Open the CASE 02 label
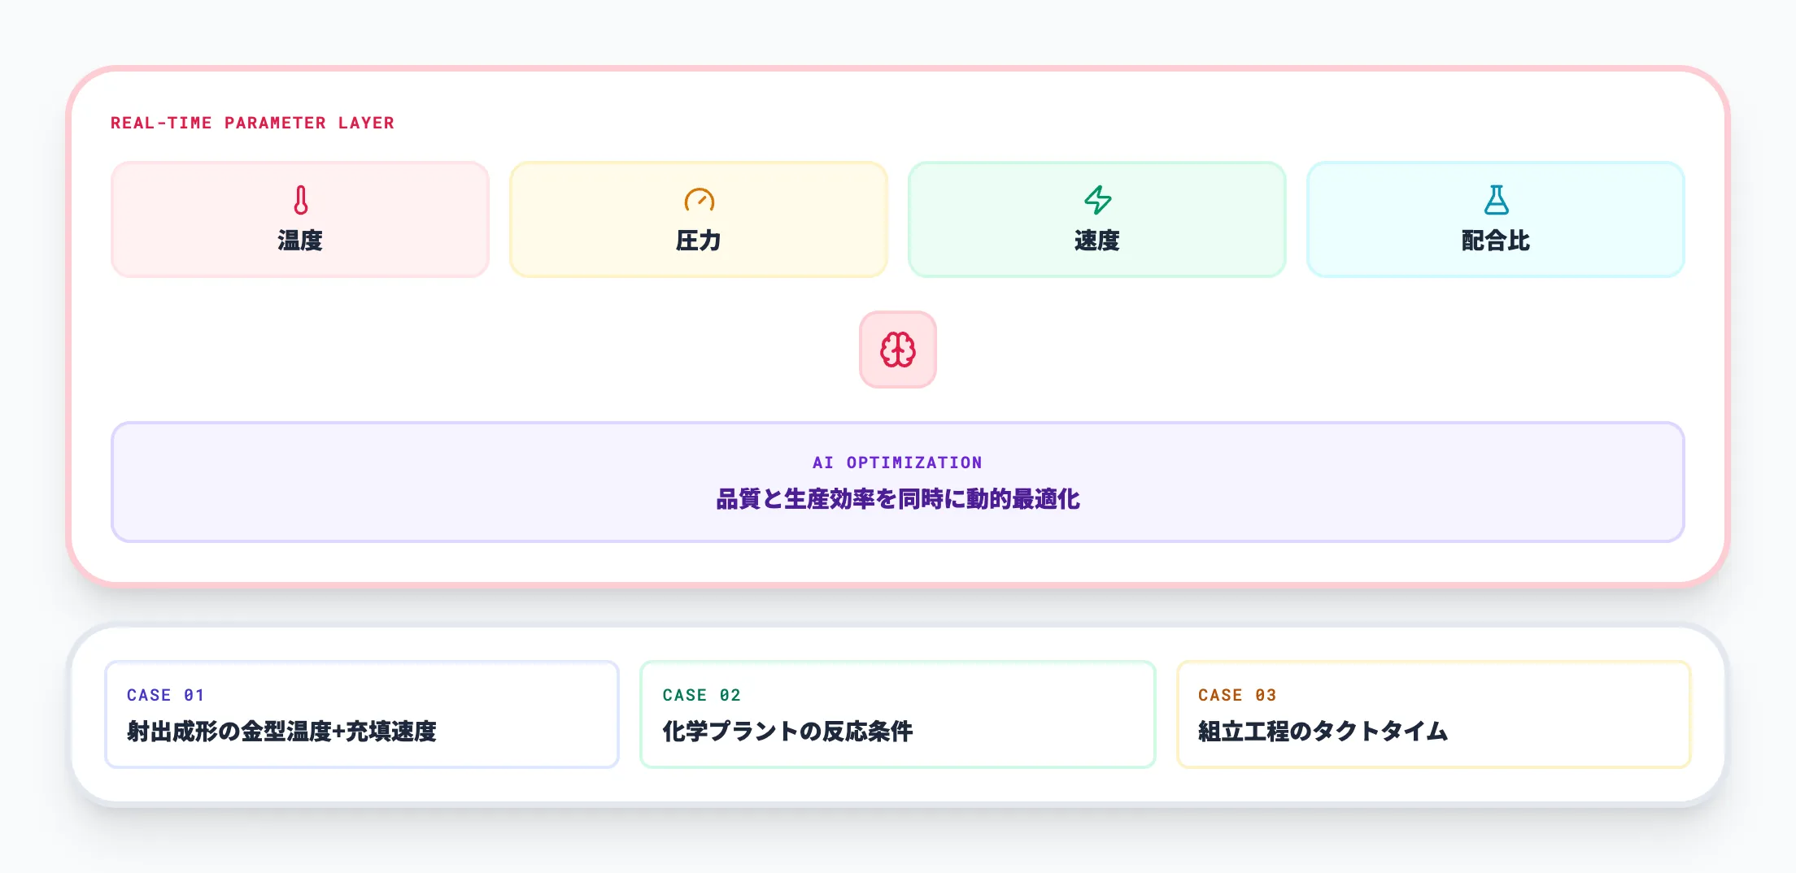 point(701,695)
